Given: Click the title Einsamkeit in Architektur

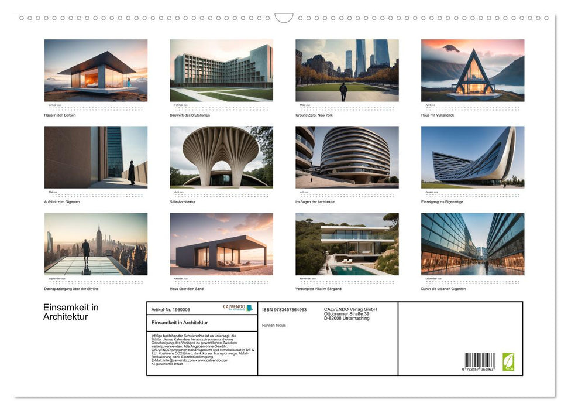Looking at the screenshot, I should click(x=70, y=312).
